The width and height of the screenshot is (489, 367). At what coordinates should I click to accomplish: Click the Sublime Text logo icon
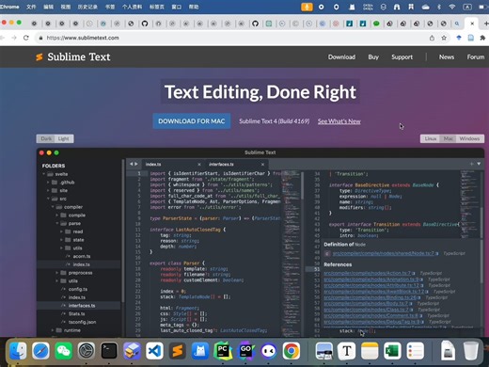coord(39,57)
